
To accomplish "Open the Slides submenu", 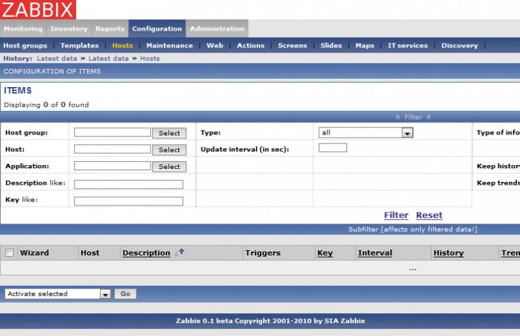I will [331, 45].
